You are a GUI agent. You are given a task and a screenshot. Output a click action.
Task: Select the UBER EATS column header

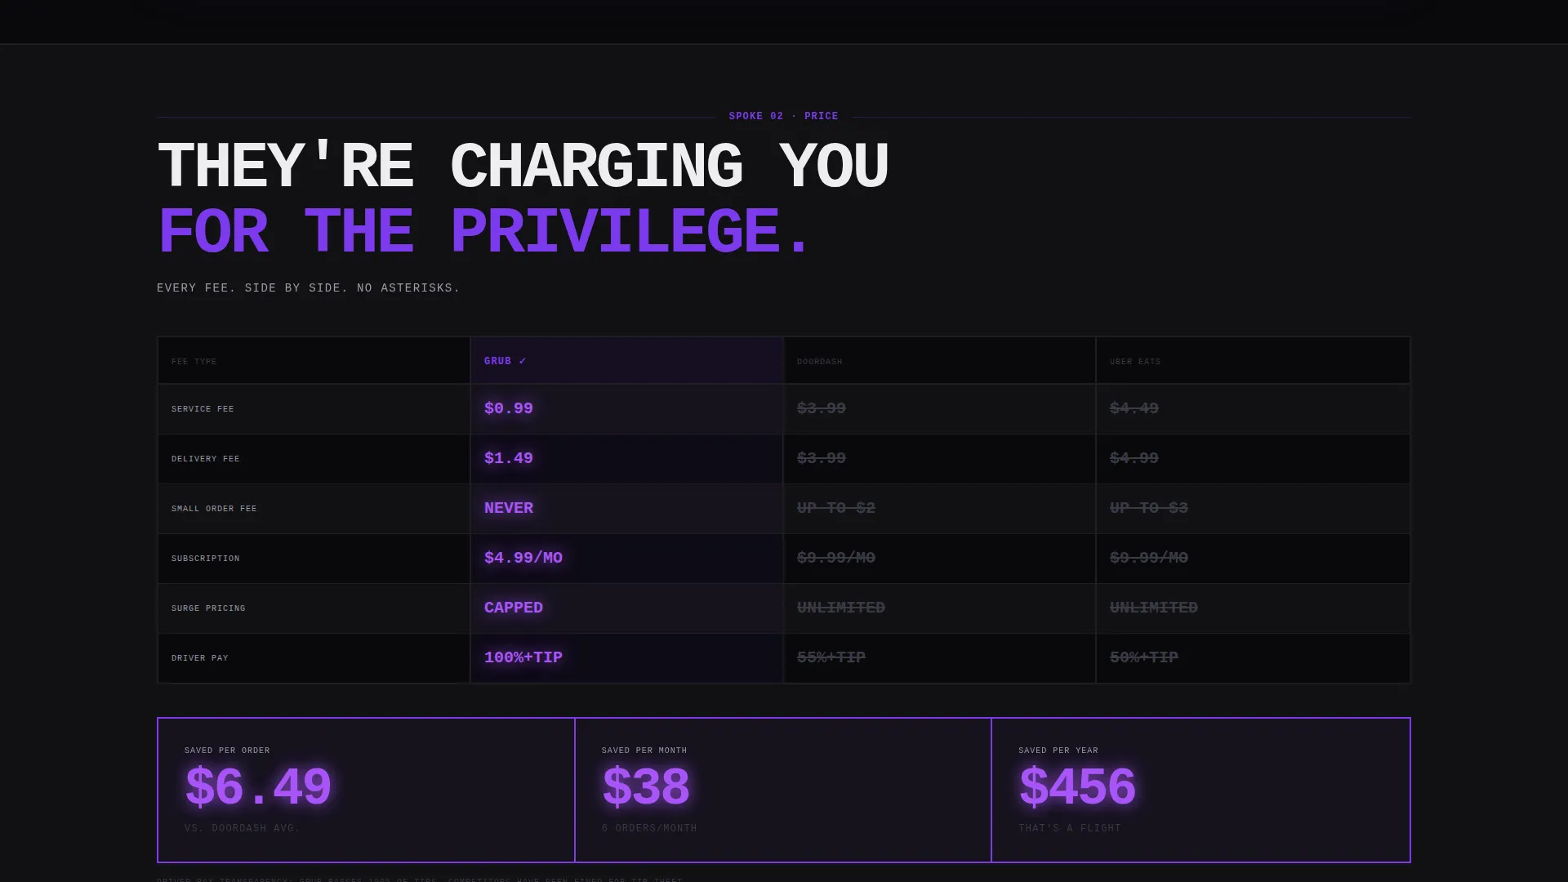coord(1253,360)
